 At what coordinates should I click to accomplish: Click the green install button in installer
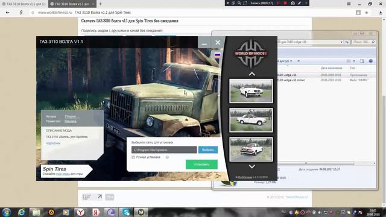click(201, 165)
